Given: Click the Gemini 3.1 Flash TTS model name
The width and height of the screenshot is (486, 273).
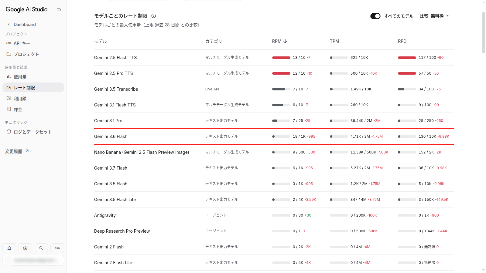Looking at the screenshot, I should (115, 105).
